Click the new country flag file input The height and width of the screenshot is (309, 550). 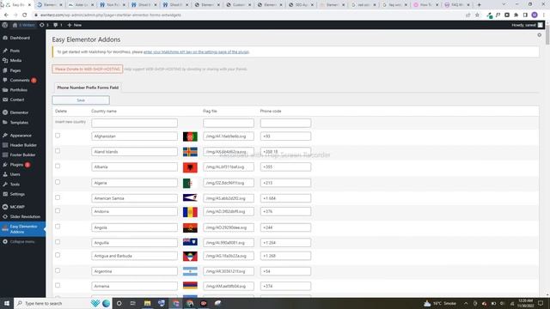pos(229,123)
